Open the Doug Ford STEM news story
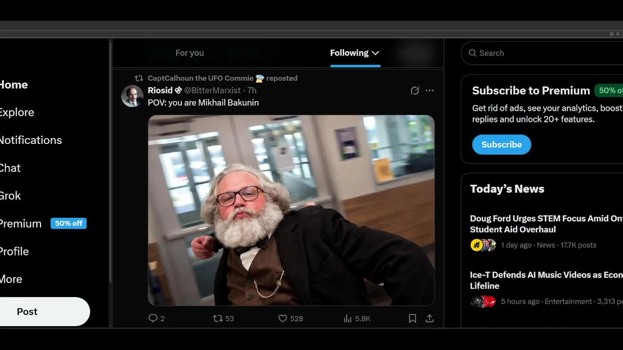 tap(546, 224)
